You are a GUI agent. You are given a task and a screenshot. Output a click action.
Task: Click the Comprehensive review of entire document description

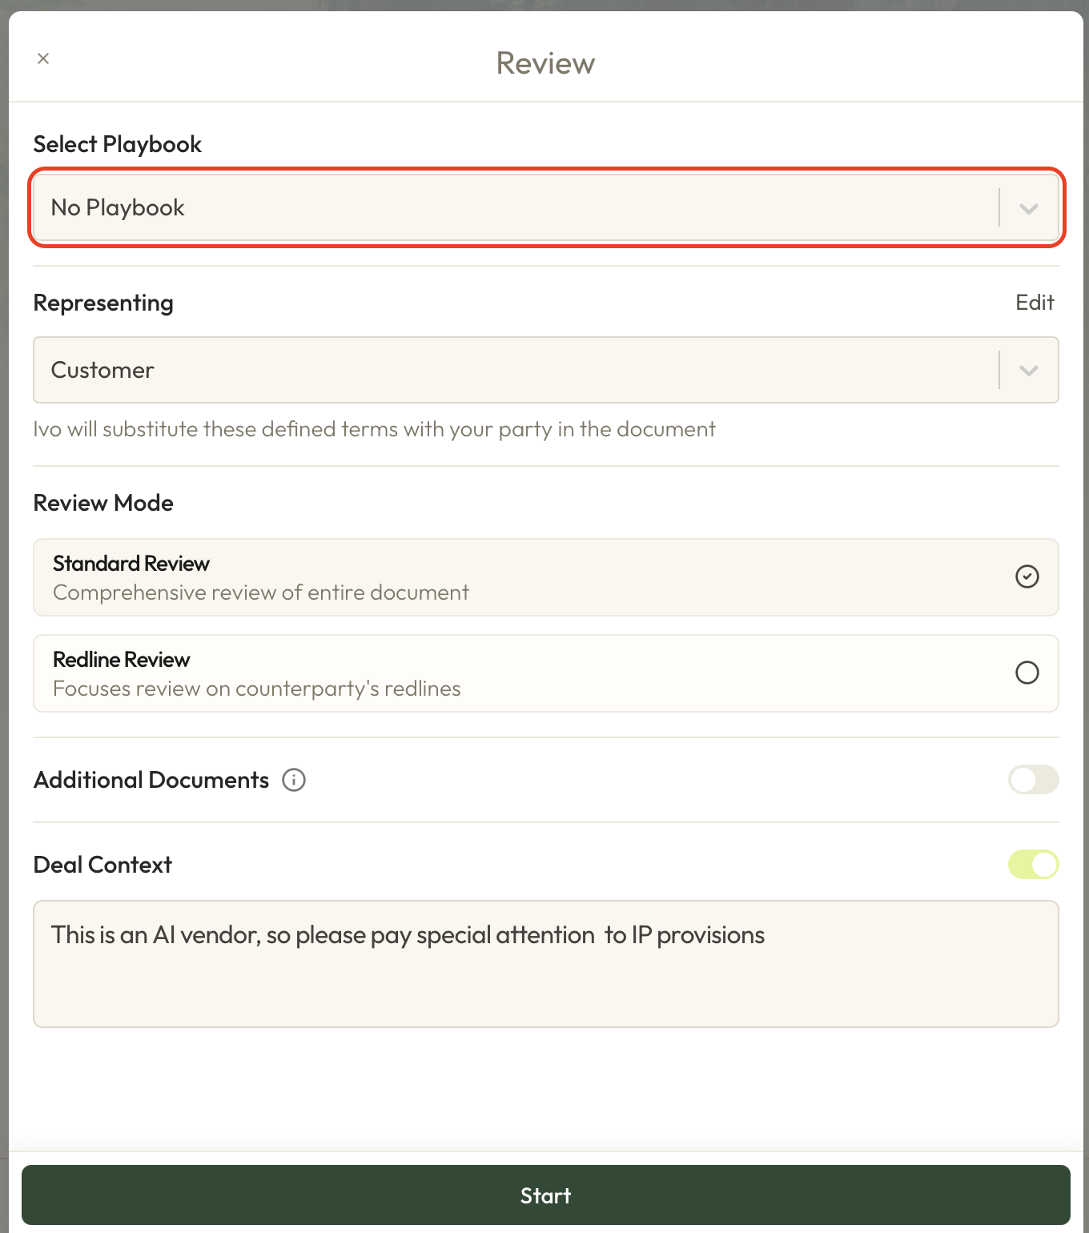[x=261, y=592]
